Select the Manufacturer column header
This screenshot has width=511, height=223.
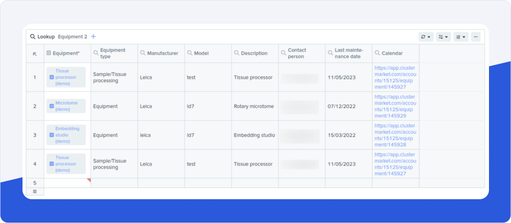161,53
